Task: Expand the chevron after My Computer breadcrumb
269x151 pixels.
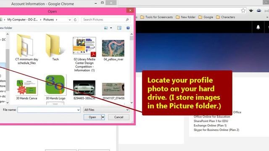Action: pyautogui.click(x=41, y=20)
